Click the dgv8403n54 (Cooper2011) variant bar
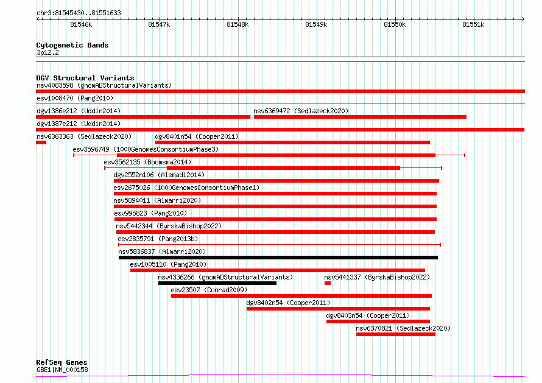The image size is (542, 383). tap(378, 322)
